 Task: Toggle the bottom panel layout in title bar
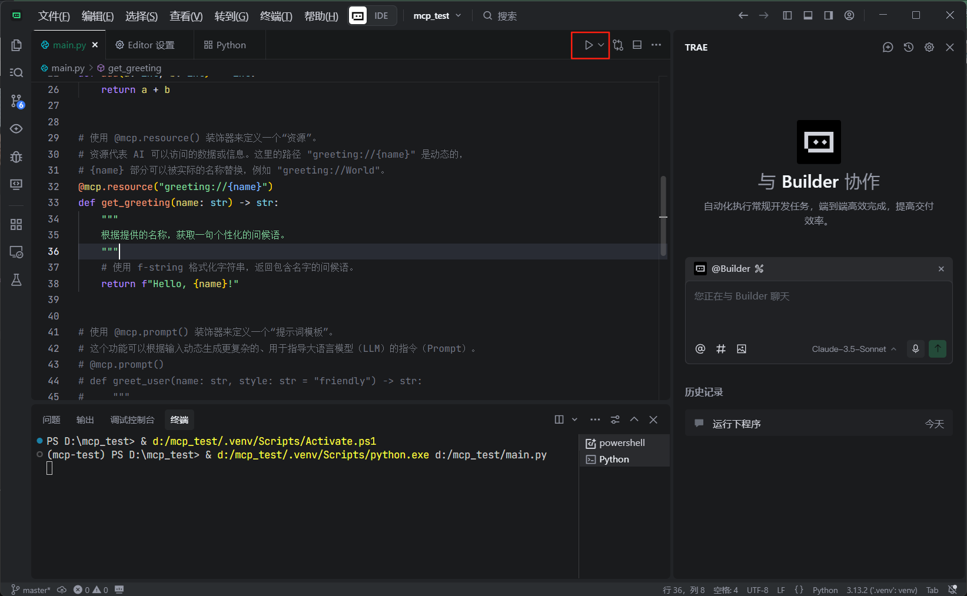(808, 16)
